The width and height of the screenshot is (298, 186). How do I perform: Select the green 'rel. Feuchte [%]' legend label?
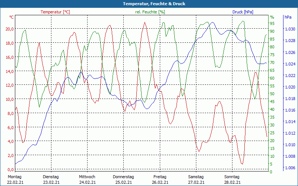(x=150, y=12)
